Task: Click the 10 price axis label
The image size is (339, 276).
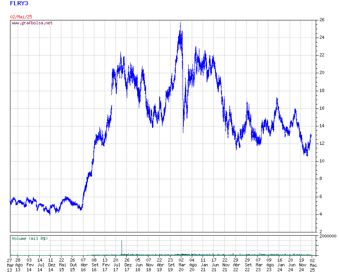Action: point(322,161)
